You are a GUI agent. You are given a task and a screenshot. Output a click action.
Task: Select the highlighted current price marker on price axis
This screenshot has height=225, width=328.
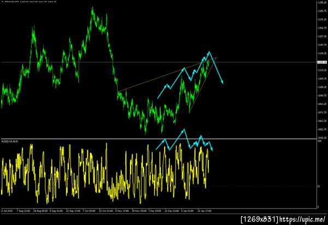(322, 62)
